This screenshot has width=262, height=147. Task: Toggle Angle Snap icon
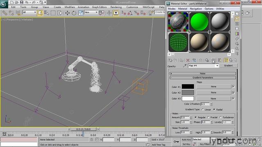click(x=130, y=13)
